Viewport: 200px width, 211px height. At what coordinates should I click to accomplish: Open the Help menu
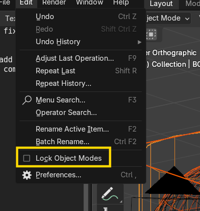pyautogui.click(x=121, y=3)
